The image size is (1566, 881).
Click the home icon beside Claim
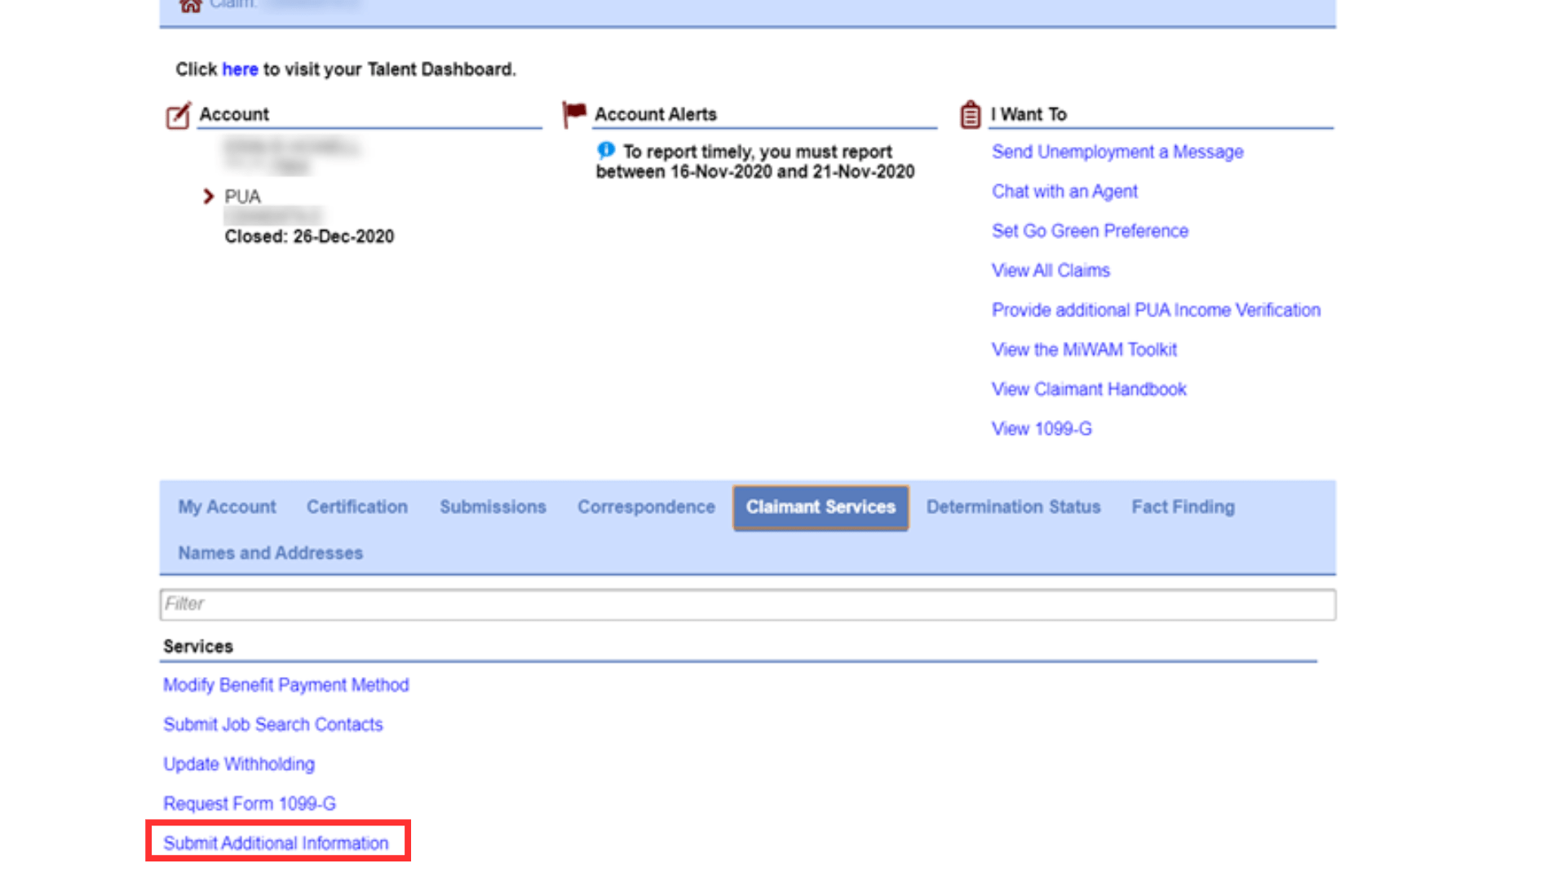[190, 6]
